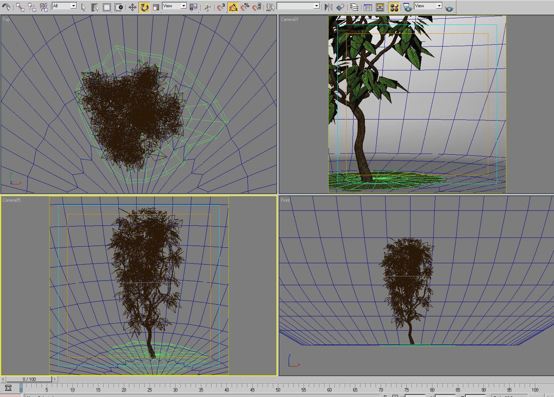Open Mini Curve Editor toggle icon

8,388
